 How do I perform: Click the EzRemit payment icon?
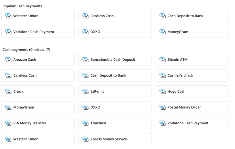85,92
